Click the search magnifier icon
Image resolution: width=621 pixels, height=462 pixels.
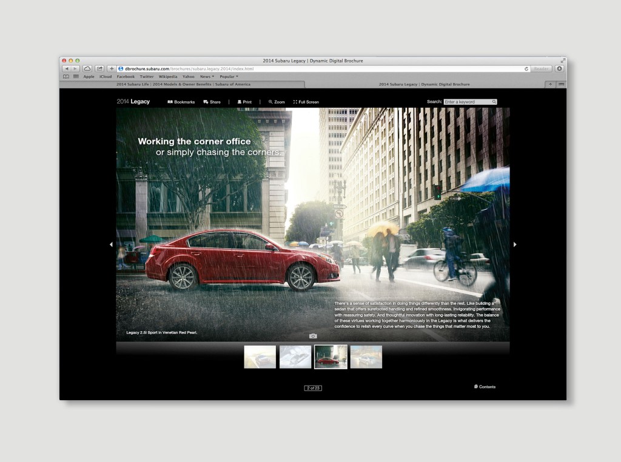[494, 102]
